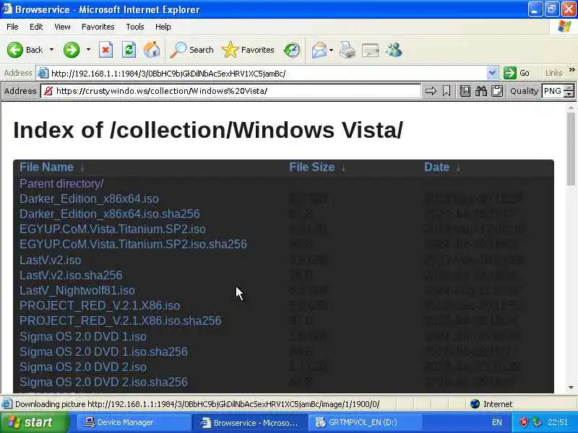
Task: Click the Browservice go arrow icon
Action: (431, 91)
